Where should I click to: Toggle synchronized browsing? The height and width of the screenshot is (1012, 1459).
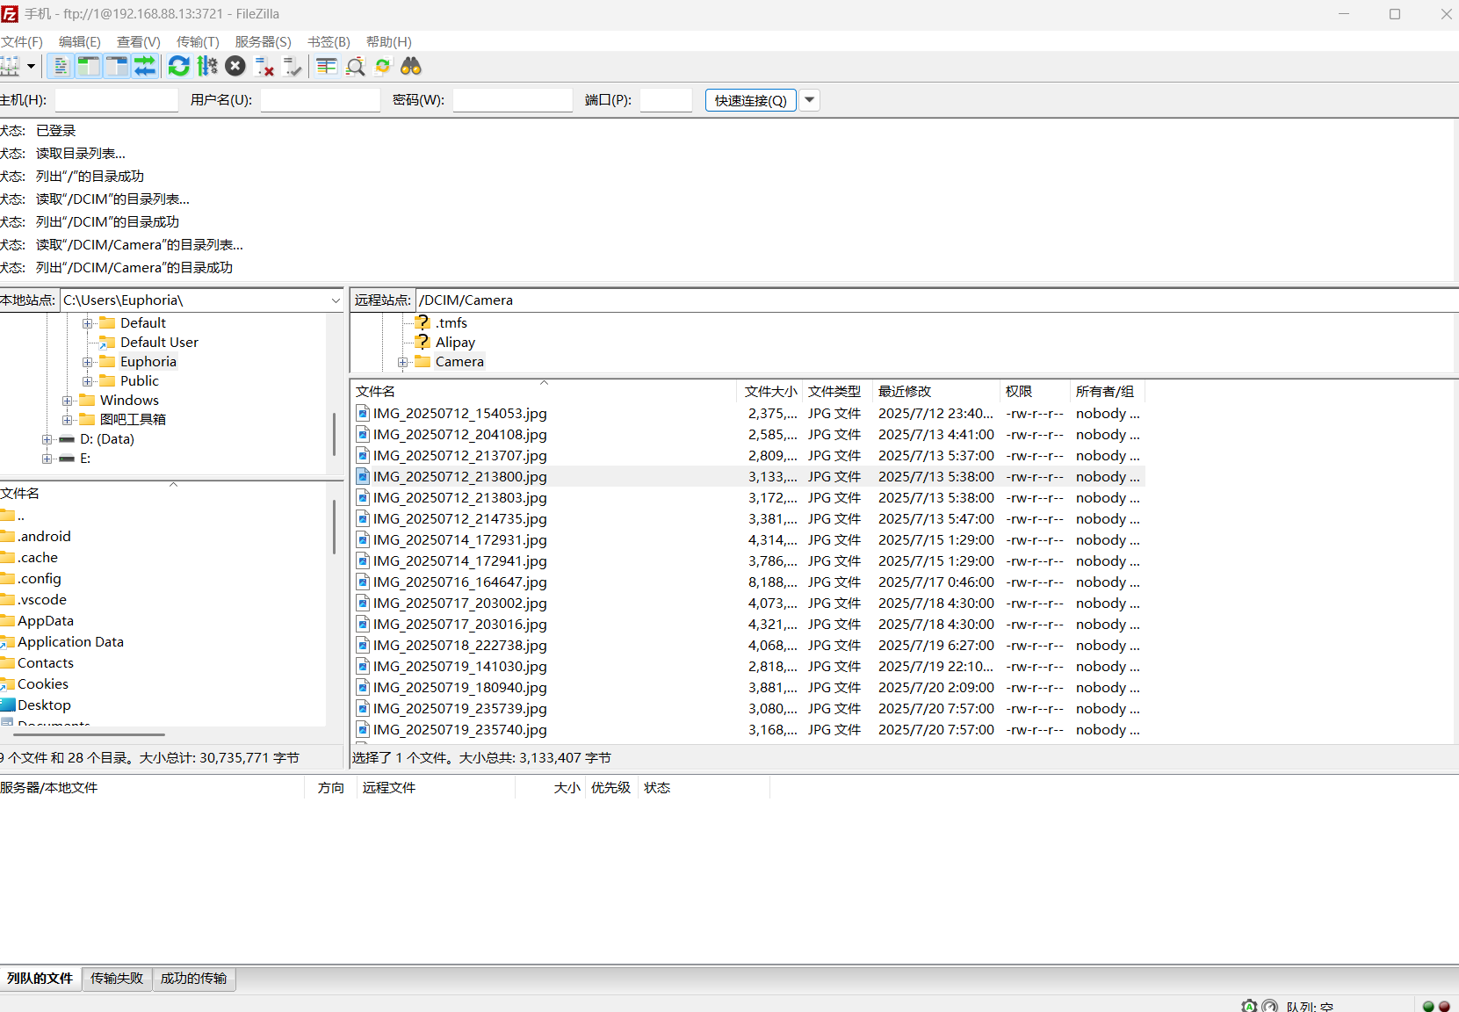383,66
